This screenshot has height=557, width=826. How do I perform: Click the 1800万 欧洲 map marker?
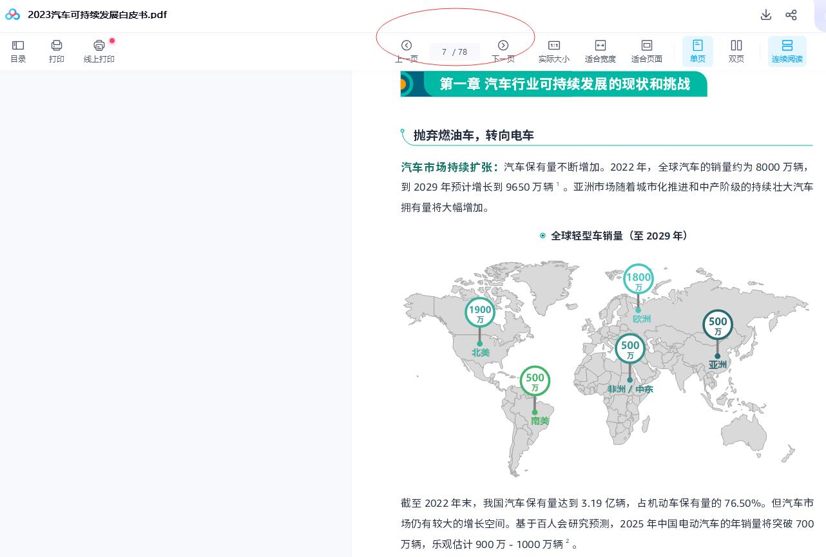639,280
